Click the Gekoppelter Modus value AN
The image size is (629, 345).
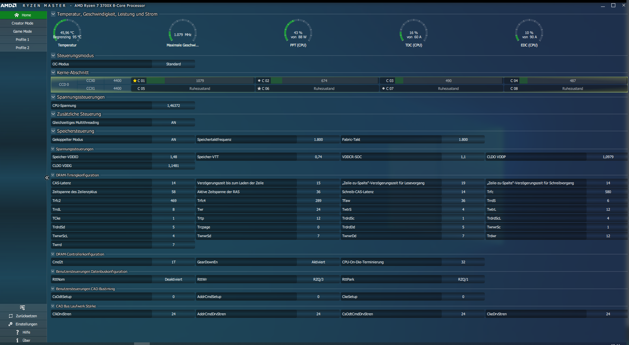pos(174,140)
